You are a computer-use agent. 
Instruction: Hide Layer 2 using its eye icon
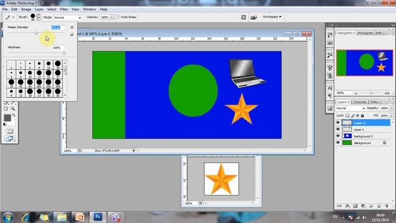[x=338, y=123]
